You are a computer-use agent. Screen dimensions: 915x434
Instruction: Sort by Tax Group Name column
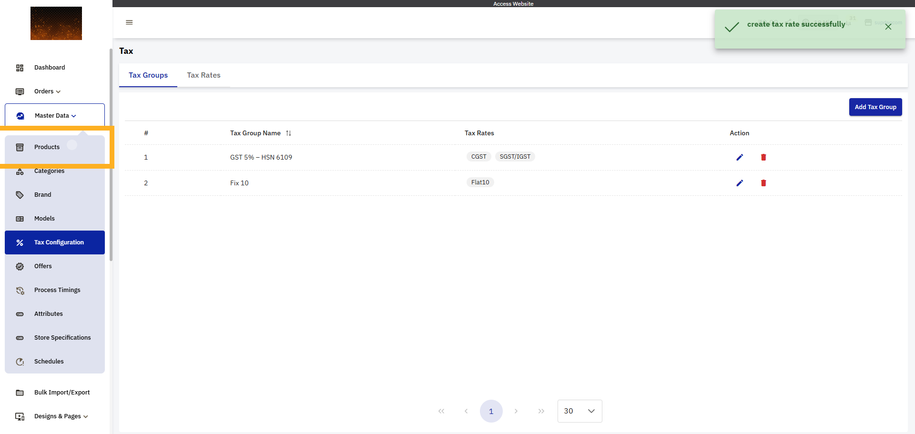coord(288,133)
